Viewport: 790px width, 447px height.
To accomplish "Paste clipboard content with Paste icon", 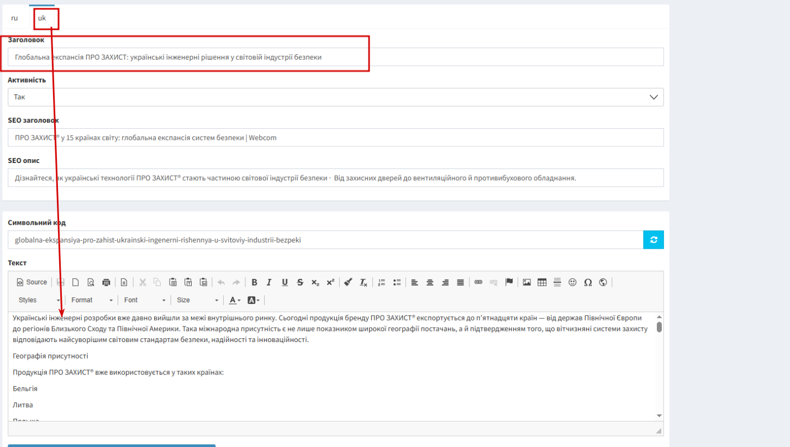I will pyautogui.click(x=173, y=282).
